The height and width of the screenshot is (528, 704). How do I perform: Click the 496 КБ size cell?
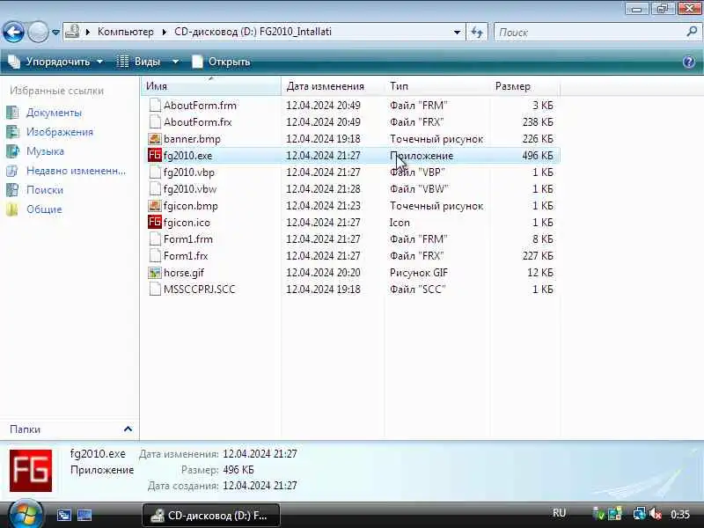[538, 156]
